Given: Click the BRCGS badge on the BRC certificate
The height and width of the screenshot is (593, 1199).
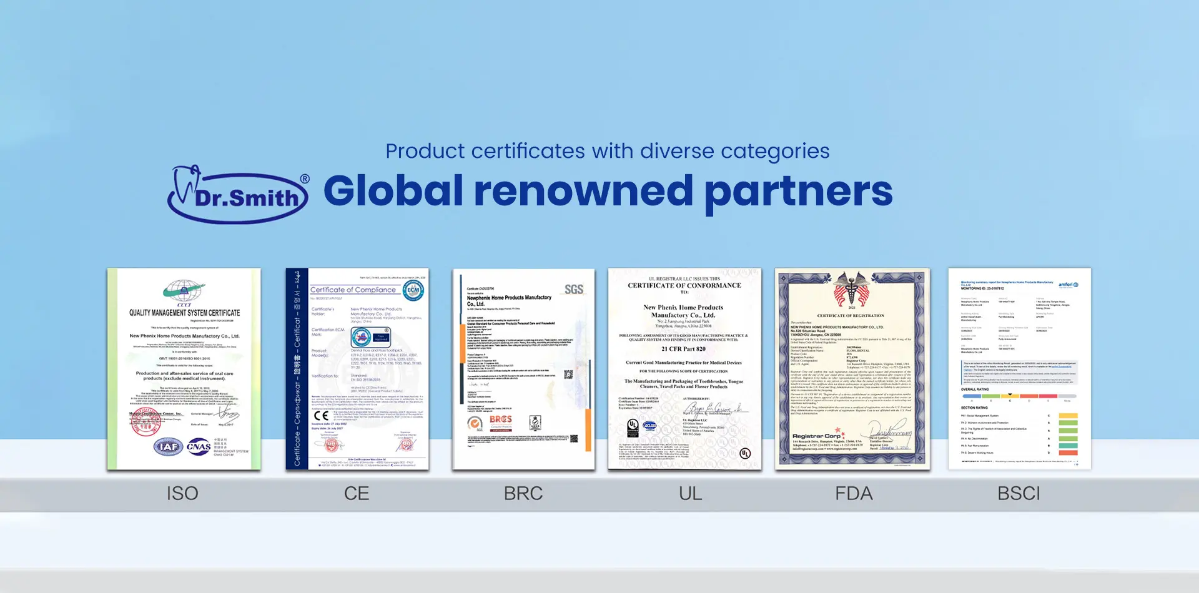Looking at the screenshot, I should 500,423.
